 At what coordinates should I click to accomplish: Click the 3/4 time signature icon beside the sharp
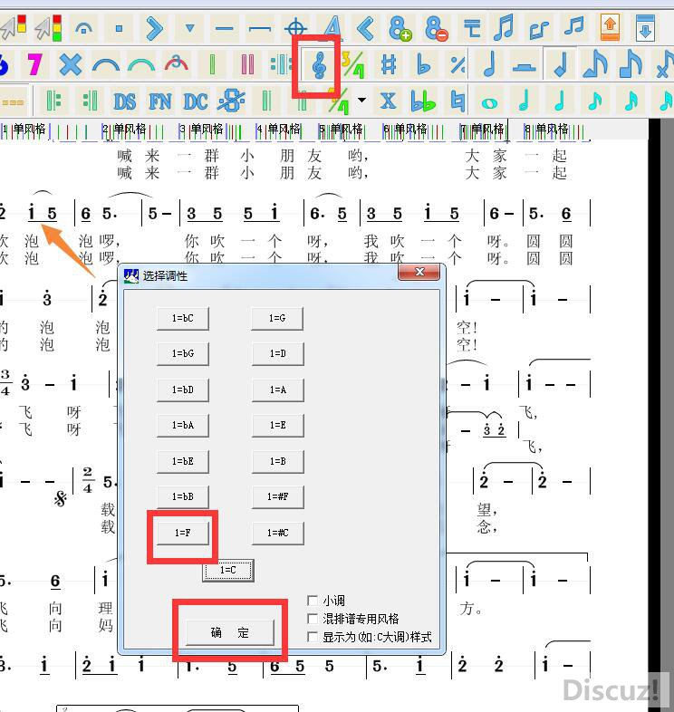tap(353, 64)
